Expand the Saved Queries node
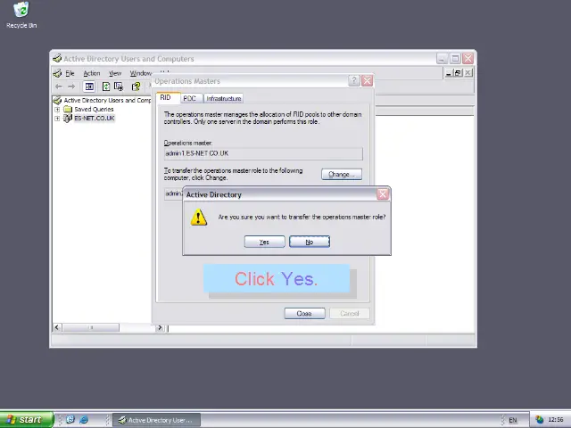 [x=57, y=109]
